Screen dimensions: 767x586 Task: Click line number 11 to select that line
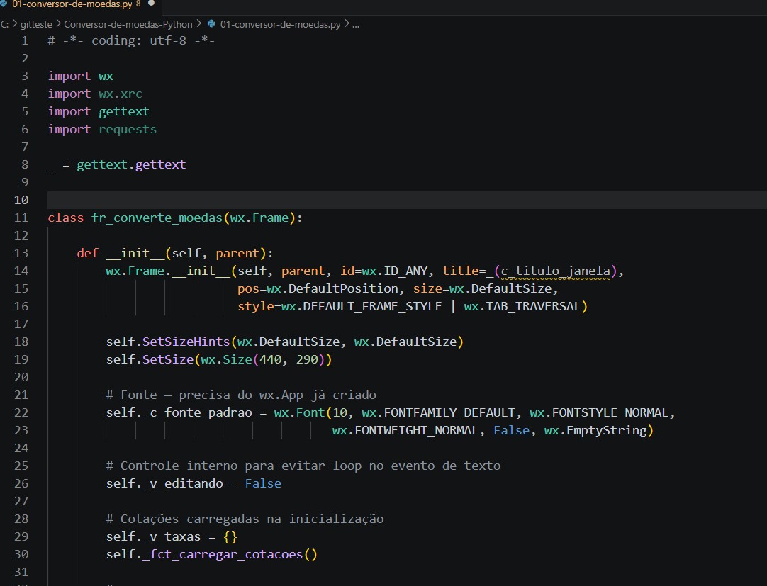22,218
